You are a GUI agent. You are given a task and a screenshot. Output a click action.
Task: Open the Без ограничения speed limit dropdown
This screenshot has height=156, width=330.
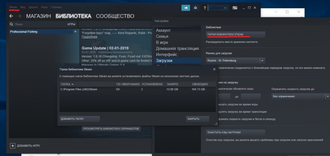tap(301, 97)
